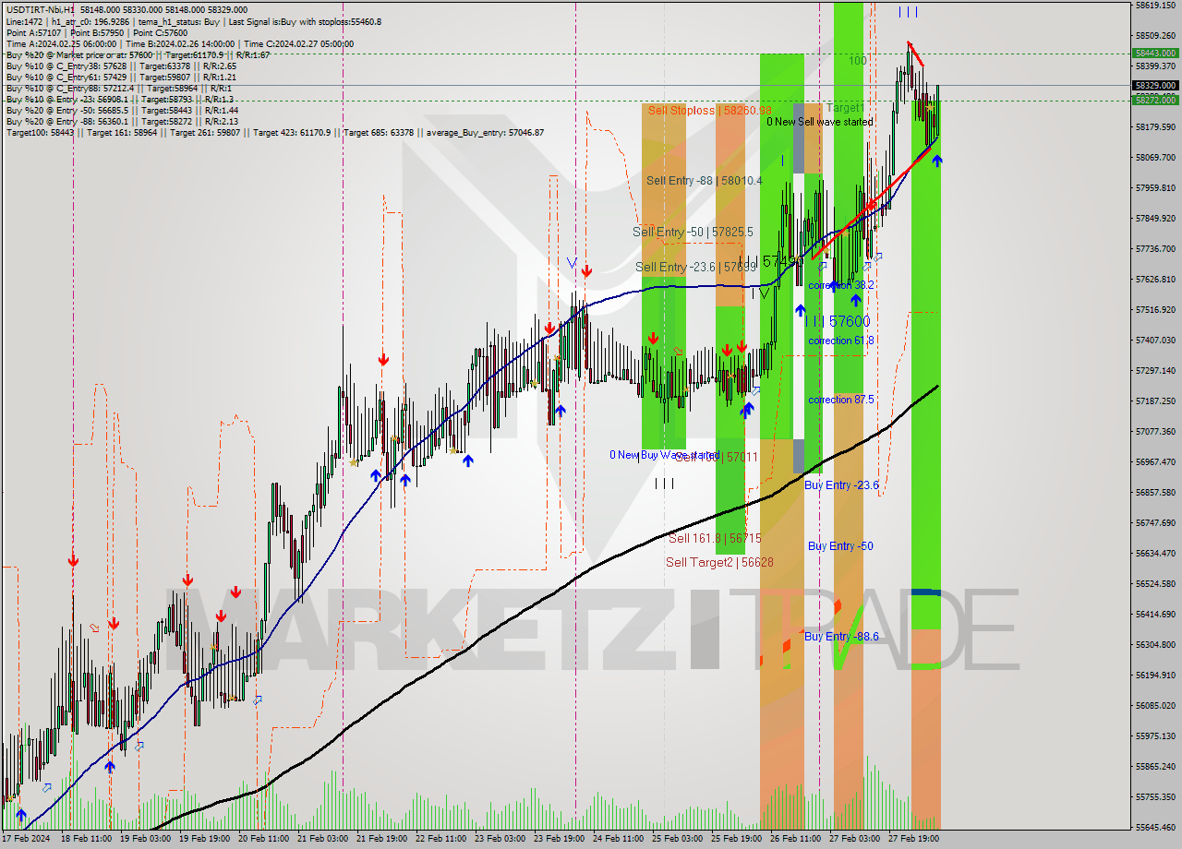Click the 'Buy Entry -50' label
This screenshot has height=849, width=1182.
click(x=840, y=545)
